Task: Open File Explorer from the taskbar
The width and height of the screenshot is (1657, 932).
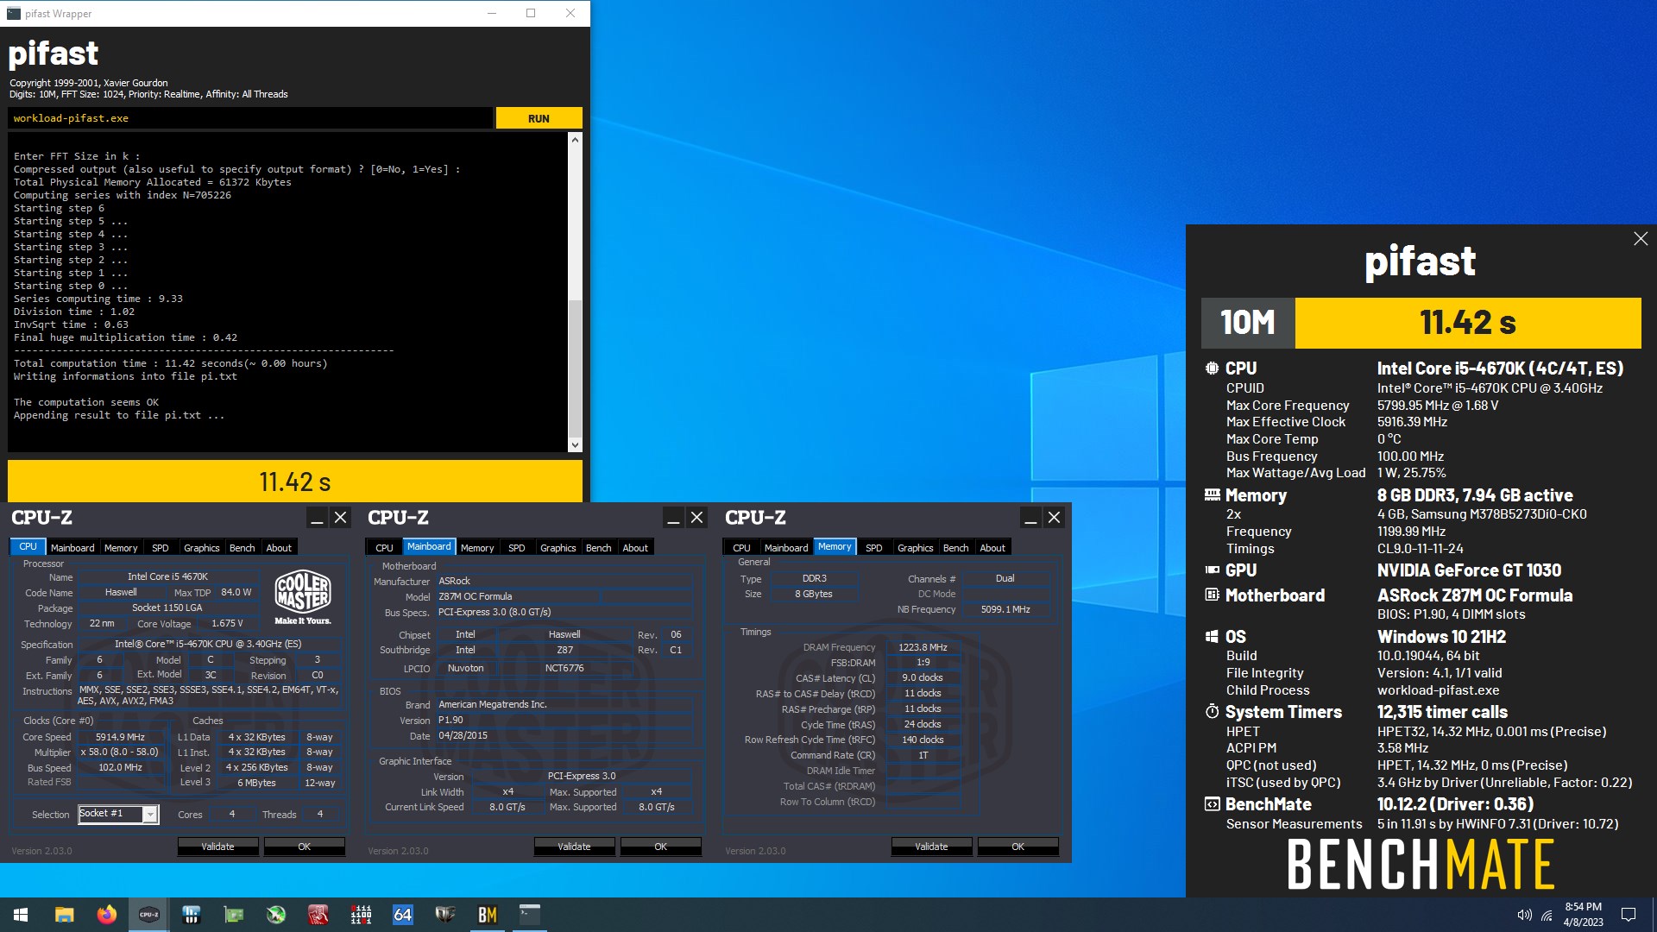Action: tap(64, 915)
